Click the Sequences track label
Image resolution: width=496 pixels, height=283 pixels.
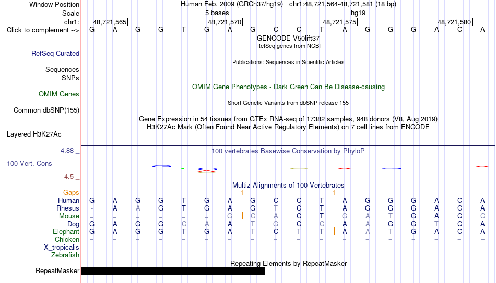[62, 69]
